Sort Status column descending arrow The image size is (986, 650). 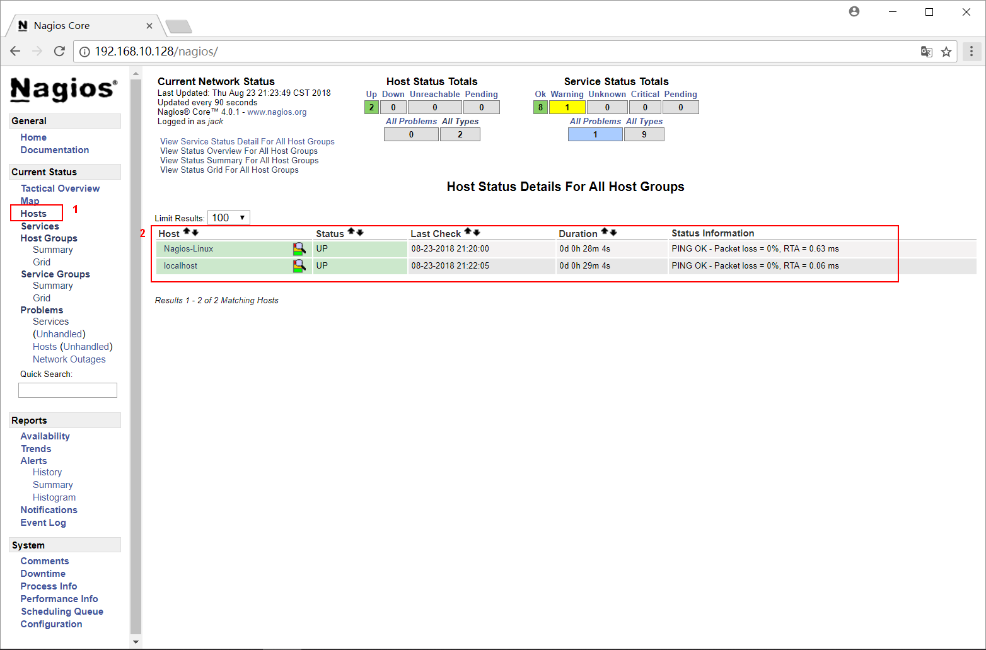(x=360, y=232)
